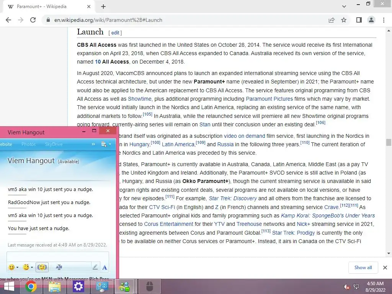Image resolution: width=392 pixels, height=294 pixels.
Task: Bookmark this page with the star icon
Action: point(344,20)
